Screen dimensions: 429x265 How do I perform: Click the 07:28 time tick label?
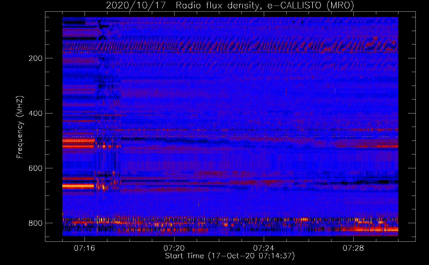coord(353,248)
